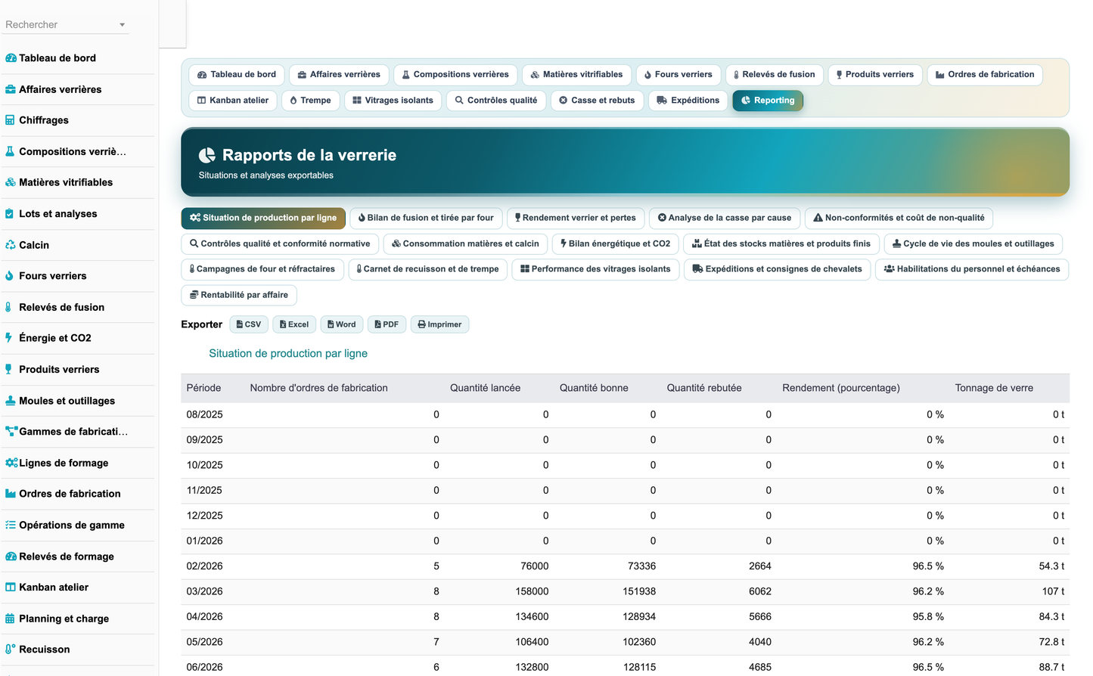Open Bilan énergétique et CO2 report
1093x676 pixels.
615,244
